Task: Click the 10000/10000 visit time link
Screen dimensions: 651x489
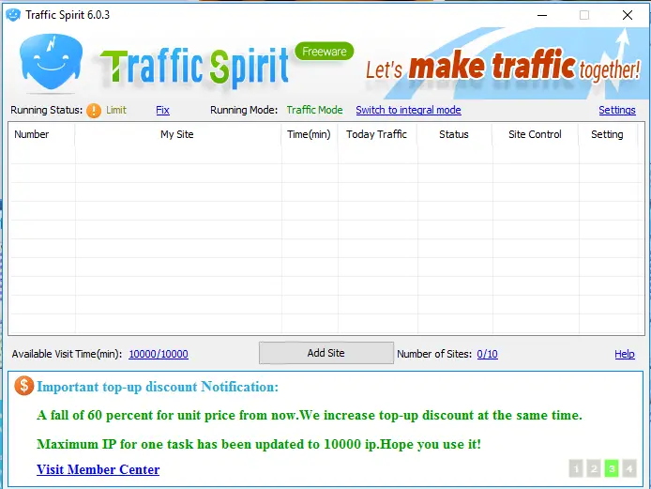Action: click(158, 354)
